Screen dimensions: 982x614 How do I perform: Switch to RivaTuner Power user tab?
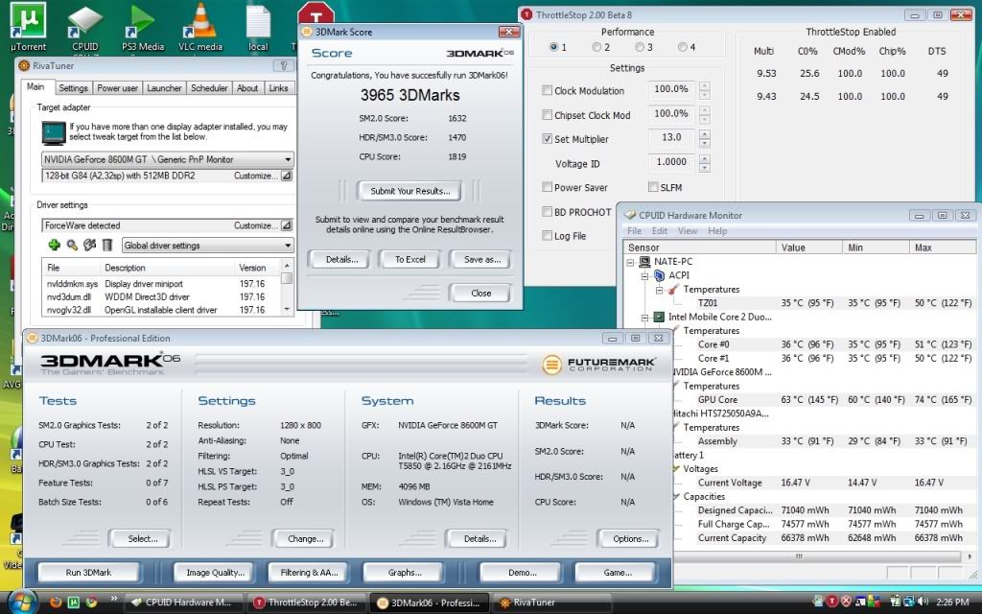117,88
